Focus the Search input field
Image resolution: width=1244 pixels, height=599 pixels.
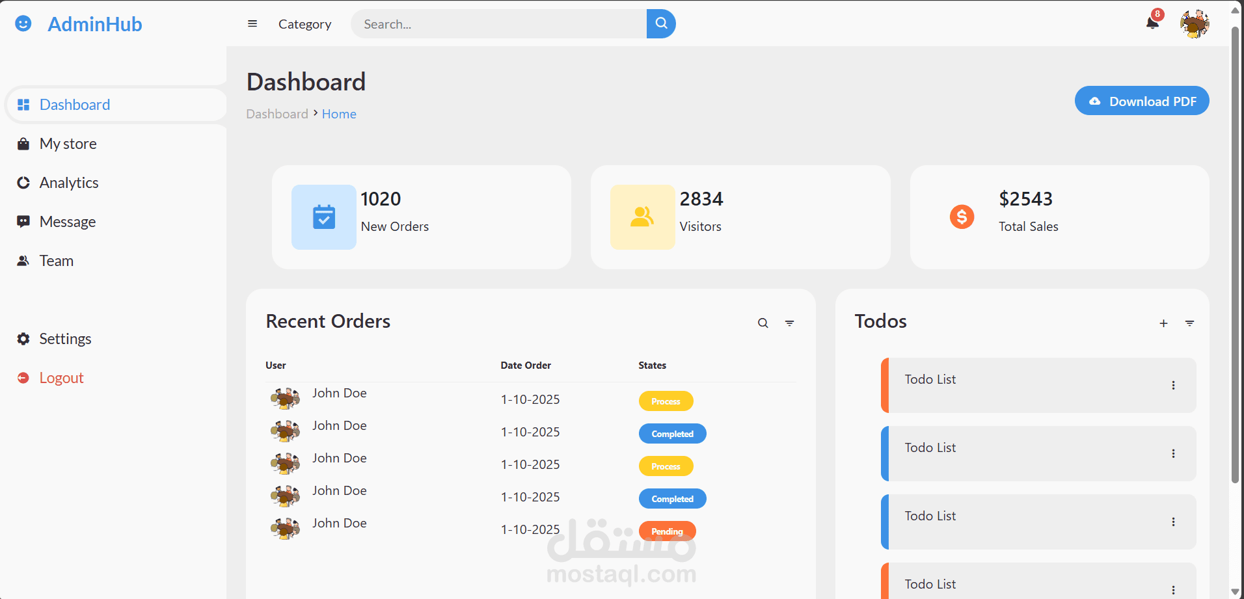point(498,24)
